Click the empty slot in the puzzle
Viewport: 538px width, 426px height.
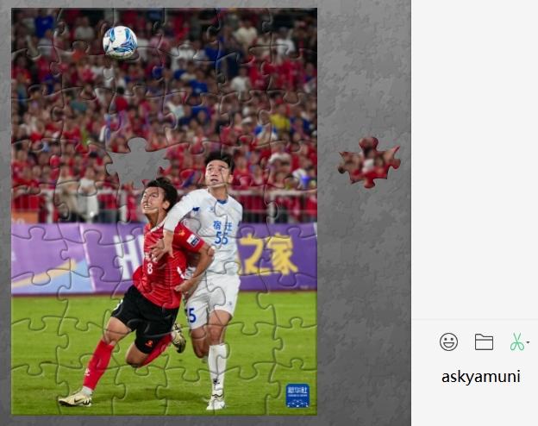coord(136,162)
